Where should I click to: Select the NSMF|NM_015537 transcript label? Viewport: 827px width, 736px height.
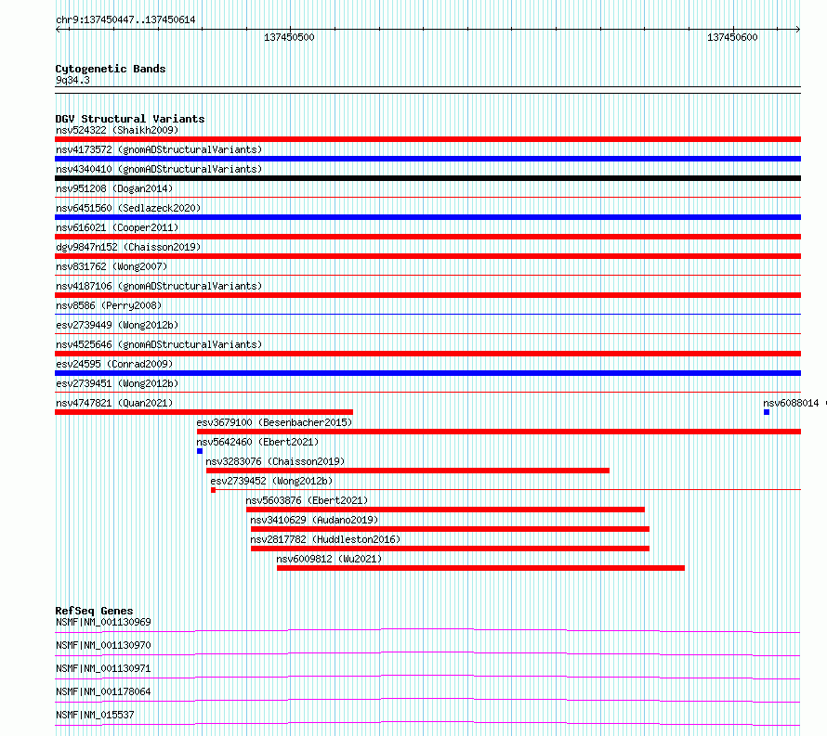pyautogui.click(x=95, y=715)
